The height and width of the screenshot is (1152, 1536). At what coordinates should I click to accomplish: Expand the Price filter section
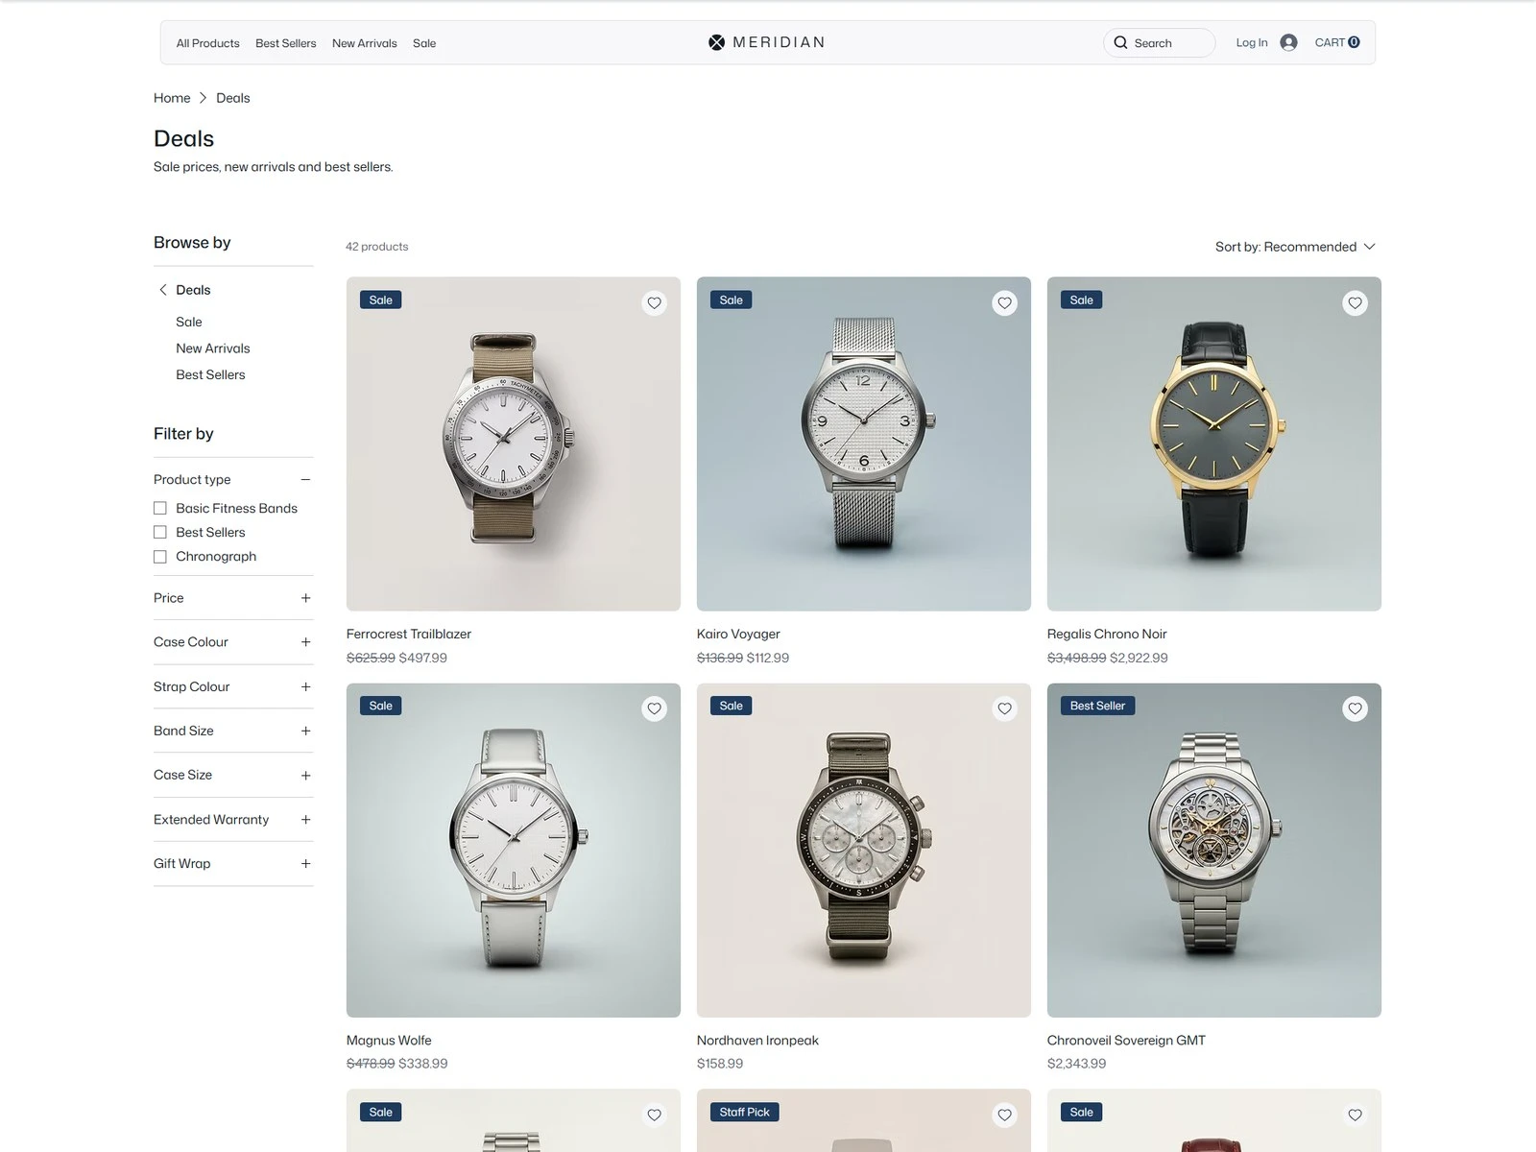[233, 598]
